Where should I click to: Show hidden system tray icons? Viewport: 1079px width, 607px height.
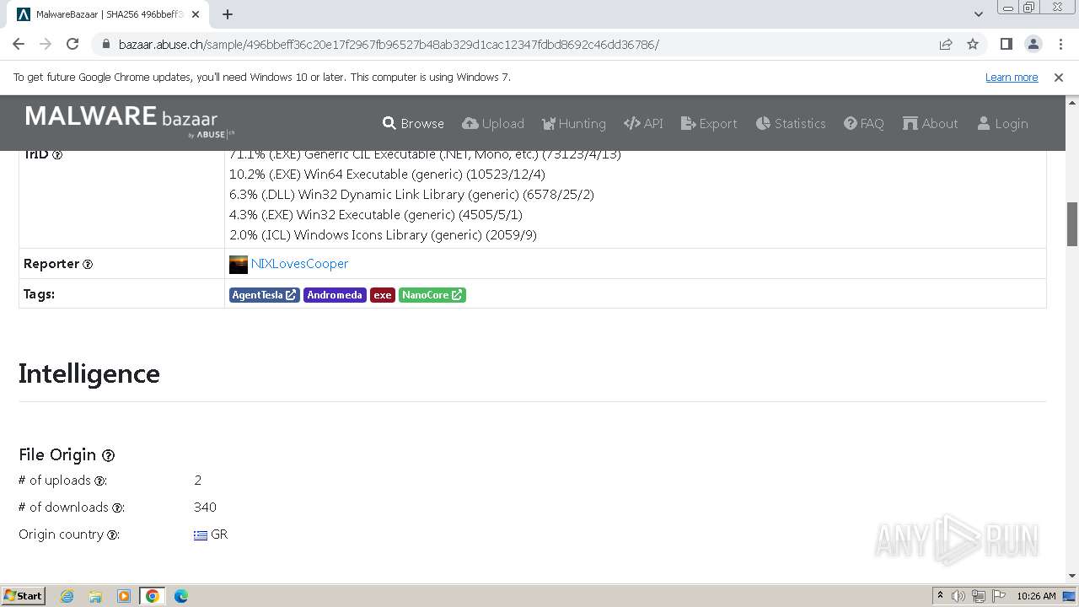pyautogui.click(x=940, y=596)
